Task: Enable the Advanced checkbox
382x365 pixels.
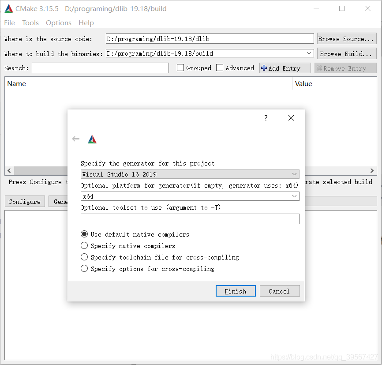Action: 220,68
